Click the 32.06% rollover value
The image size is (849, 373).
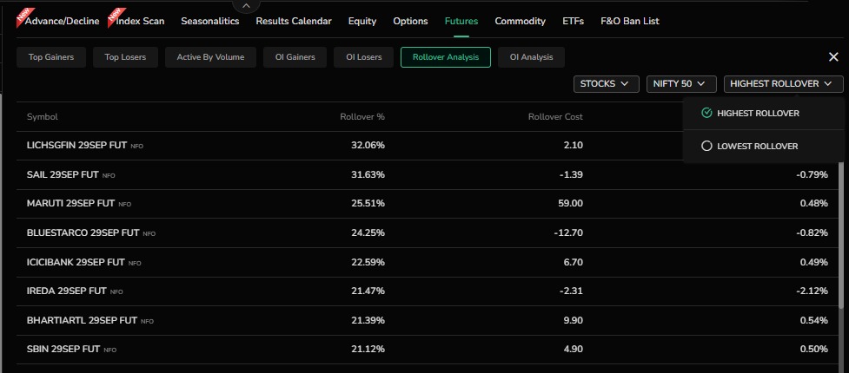pos(368,146)
